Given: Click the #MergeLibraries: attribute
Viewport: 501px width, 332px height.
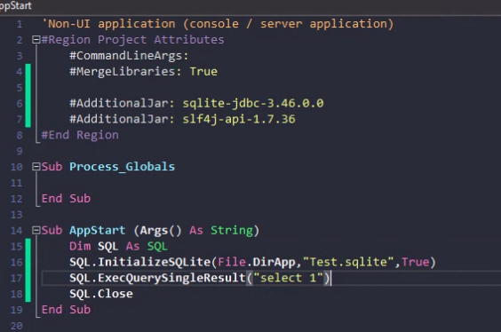Looking at the screenshot, I should pos(125,72).
